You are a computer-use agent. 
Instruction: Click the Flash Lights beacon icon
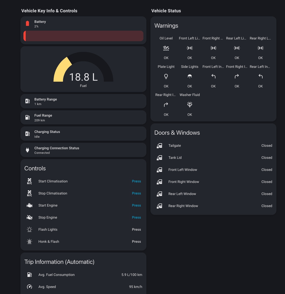29,229
